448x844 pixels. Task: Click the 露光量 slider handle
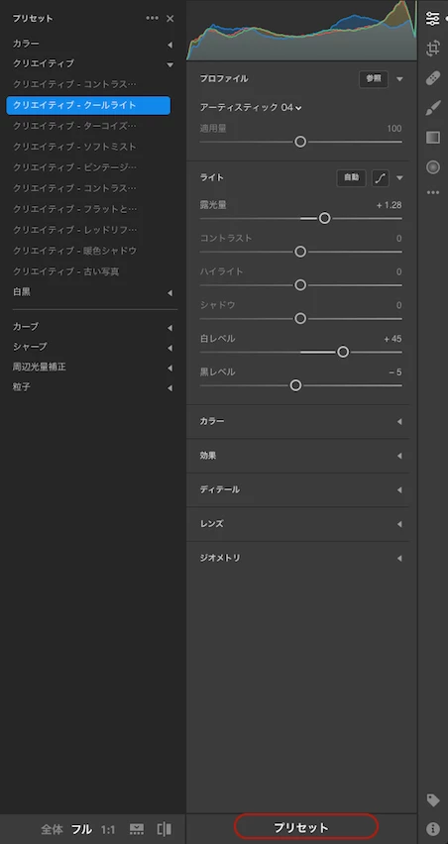pyautogui.click(x=324, y=218)
